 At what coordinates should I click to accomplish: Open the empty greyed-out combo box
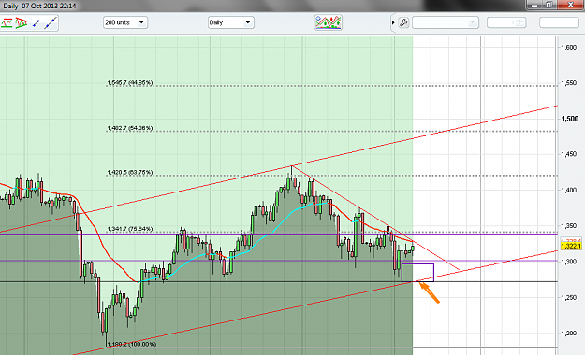446,22
